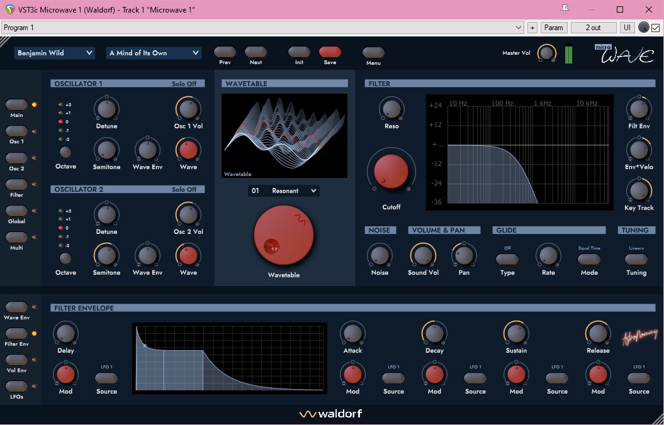
Task: Toggle Oscillator 2 Solo Off
Action: pyautogui.click(x=184, y=189)
